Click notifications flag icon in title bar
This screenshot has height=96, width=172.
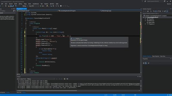click(142, 1)
